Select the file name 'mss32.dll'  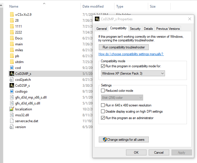click(x=22, y=115)
